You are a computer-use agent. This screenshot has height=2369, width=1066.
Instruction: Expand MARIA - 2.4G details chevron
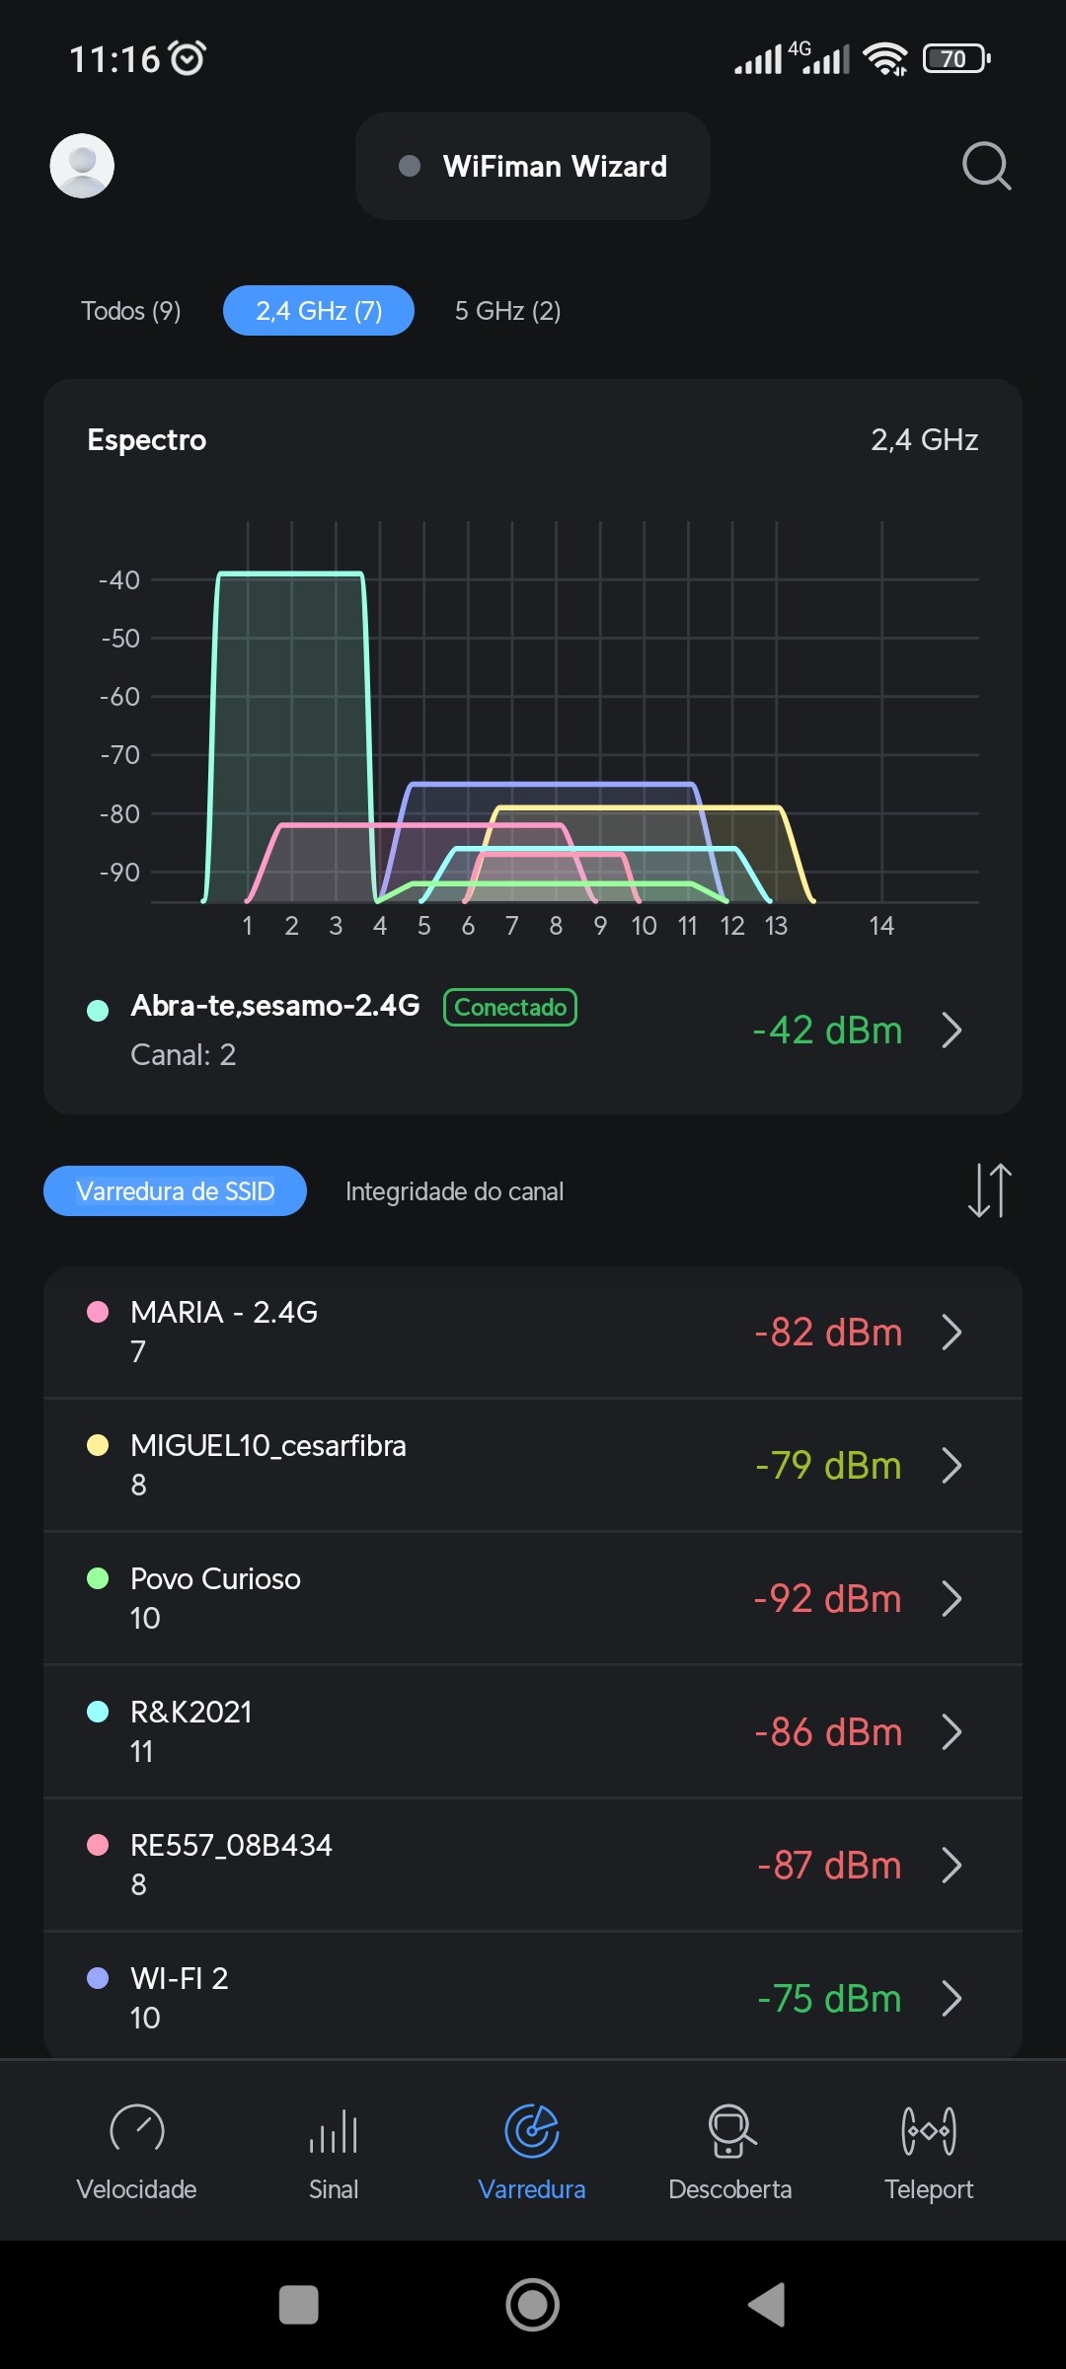[952, 1332]
